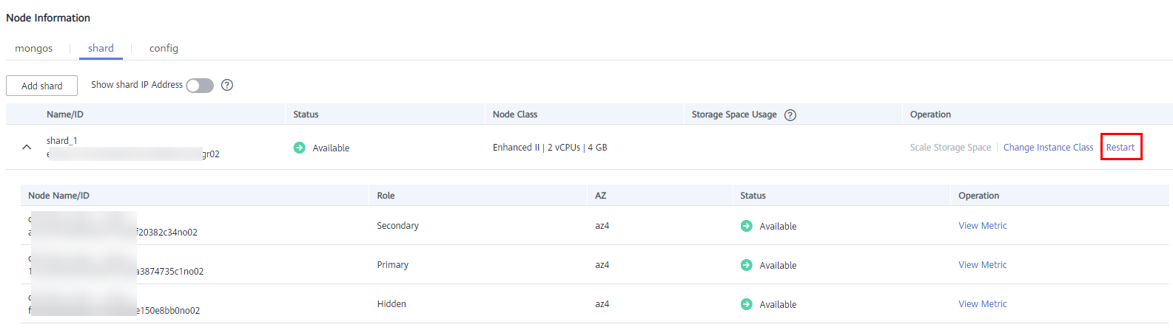Toggle Show shard IP Address switch
This screenshot has width=1173, height=330.
click(200, 86)
